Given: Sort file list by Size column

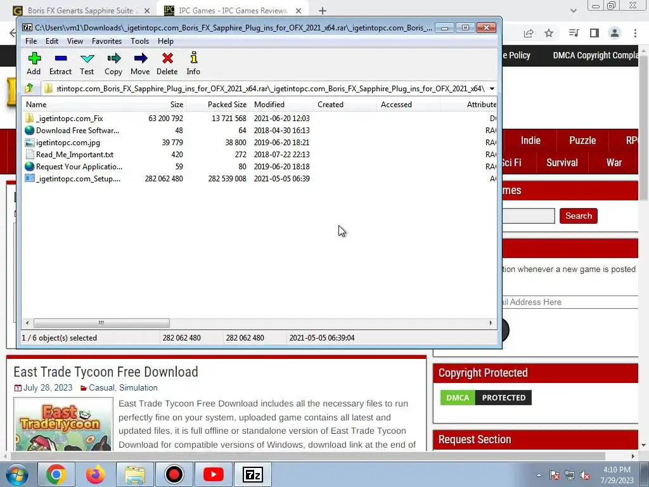Looking at the screenshot, I should (x=155, y=105).
